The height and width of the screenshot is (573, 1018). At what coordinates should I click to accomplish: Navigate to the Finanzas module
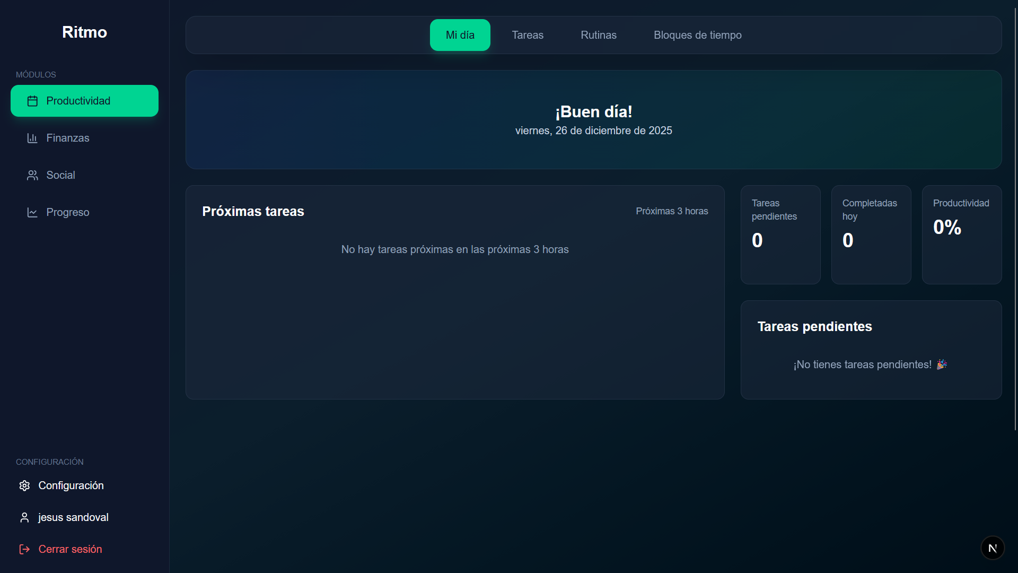[67, 138]
